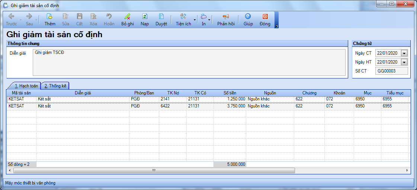Open the Ngày HT date dropdown
Screen dimensions: 417x190
point(404,62)
